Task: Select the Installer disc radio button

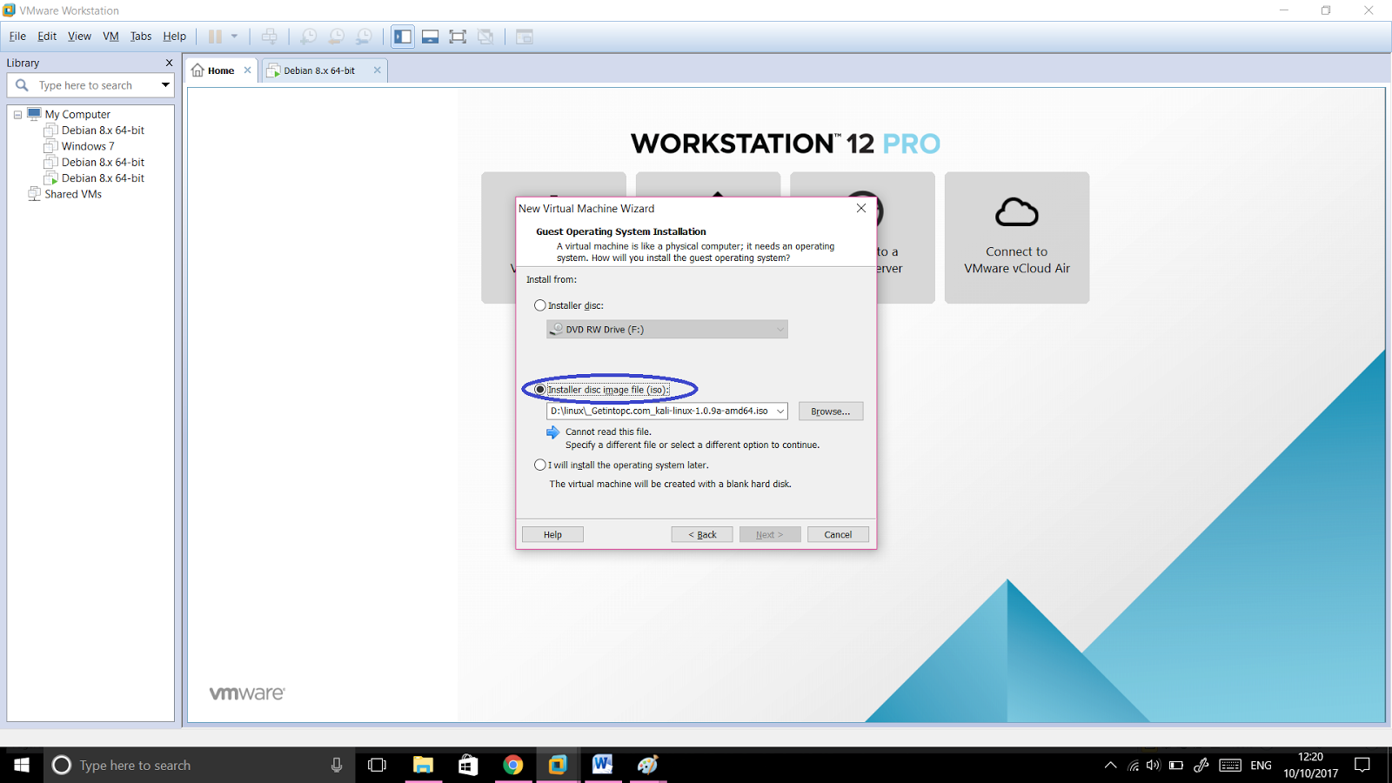Action: tap(540, 305)
